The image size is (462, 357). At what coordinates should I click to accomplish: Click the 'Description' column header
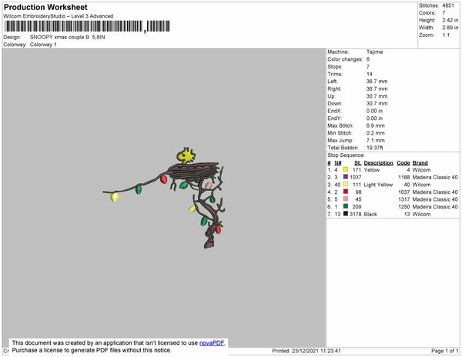[378, 163]
